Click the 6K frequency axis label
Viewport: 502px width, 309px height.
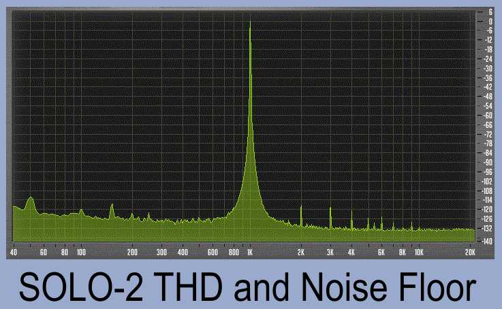381,253
